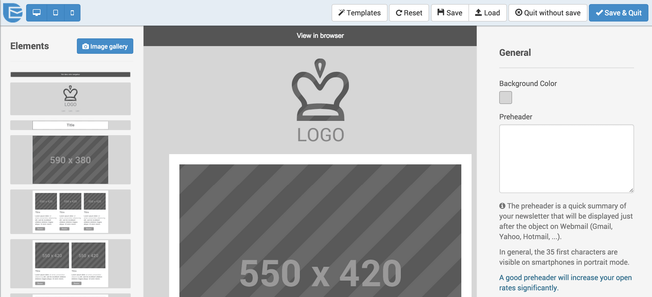Click the Preheader text input field
Screen dimensions: 652x297
point(566,160)
